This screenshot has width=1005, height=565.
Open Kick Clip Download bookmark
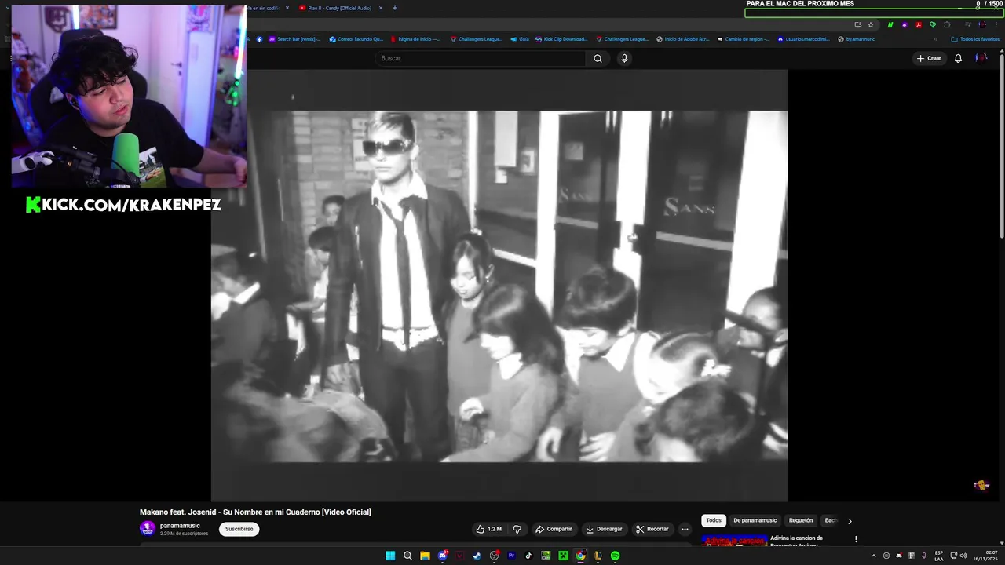(561, 39)
